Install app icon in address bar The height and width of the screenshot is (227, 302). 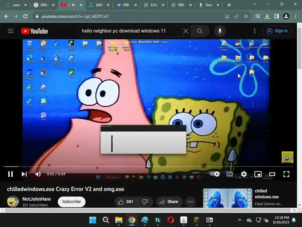click(x=227, y=17)
